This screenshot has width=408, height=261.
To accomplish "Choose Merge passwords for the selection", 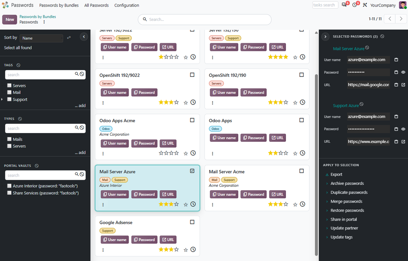I will point(346,201).
